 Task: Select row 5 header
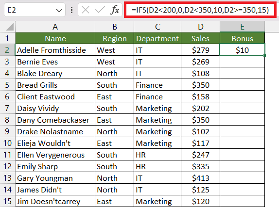tap(7, 85)
